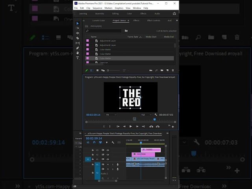The height and width of the screenshot is (189, 252).
Task: Click the New Item icon
Action: point(167,70)
